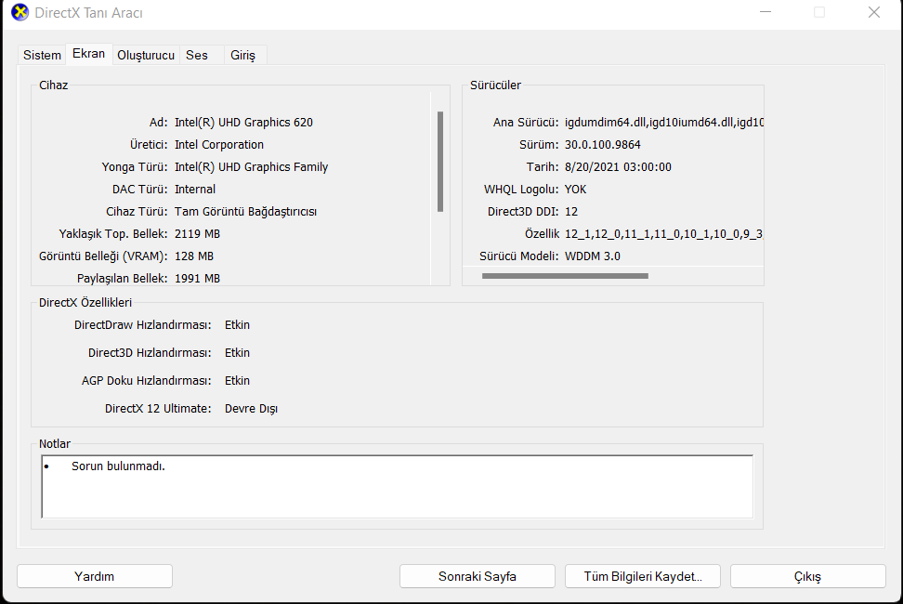The image size is (903, 604).
Task: Click the text 'Intel Corporation'
Action: [219, 145]
